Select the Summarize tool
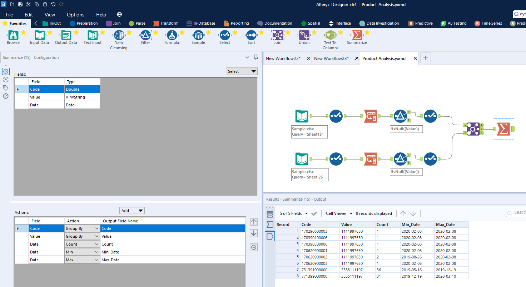 (x=357, y=36)
